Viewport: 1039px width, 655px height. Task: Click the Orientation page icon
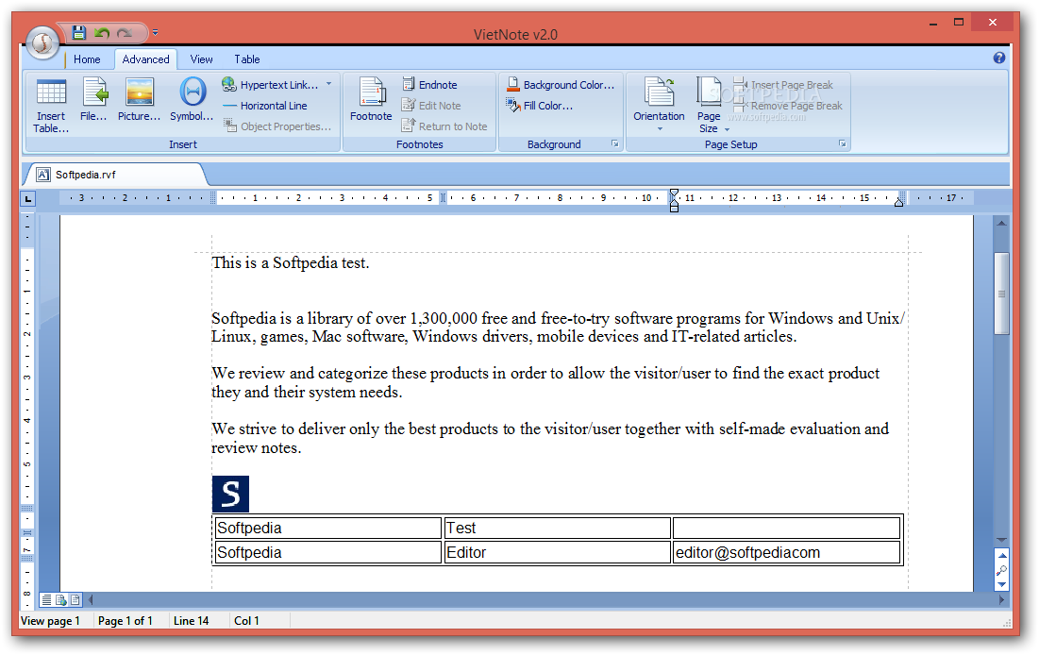[x=660, y=92]
